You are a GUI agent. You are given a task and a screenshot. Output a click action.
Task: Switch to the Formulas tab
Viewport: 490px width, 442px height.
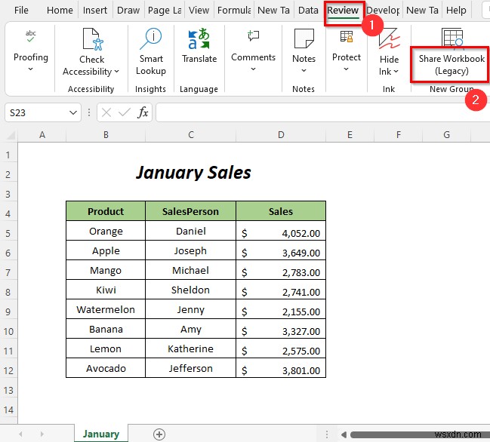click(x=234, y=11)
